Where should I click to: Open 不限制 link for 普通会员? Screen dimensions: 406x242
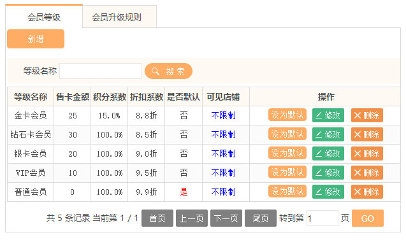coord(224,192)
